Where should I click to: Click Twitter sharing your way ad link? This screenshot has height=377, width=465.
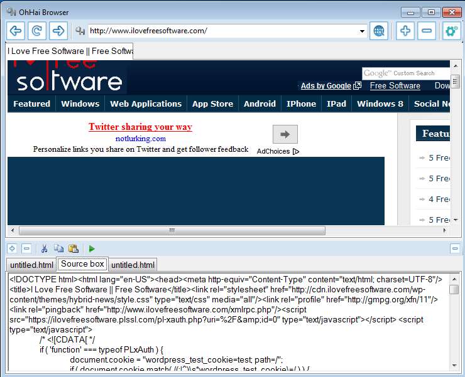[x=140, y=127]
